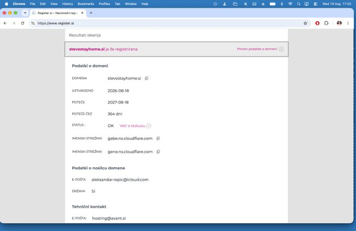Screen dimensions: 356x231
Task: Select the Register.si browser tab
Action: click(58, 13)
